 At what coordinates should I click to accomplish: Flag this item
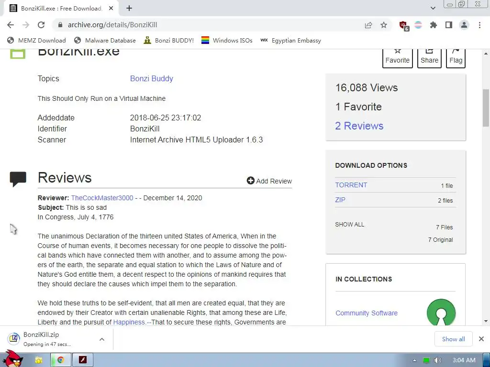pyautogui.click(x=456, y=57)
